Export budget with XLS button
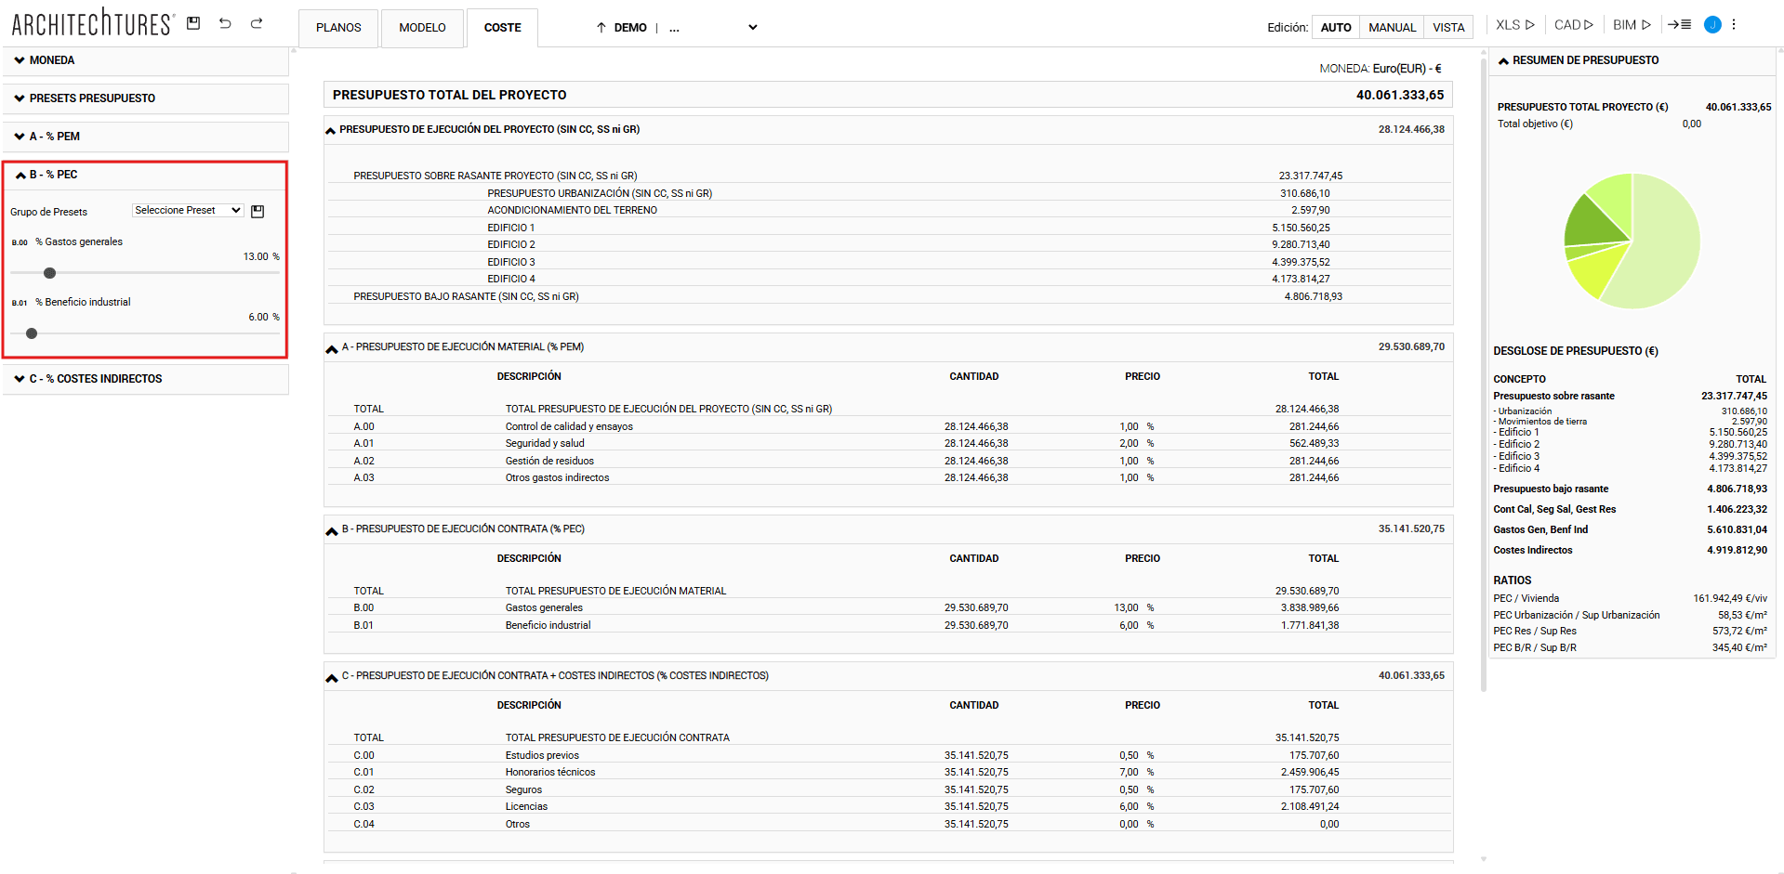Image resolution: width=1784 pixels, height=874 pixels. pos(1514,25)
